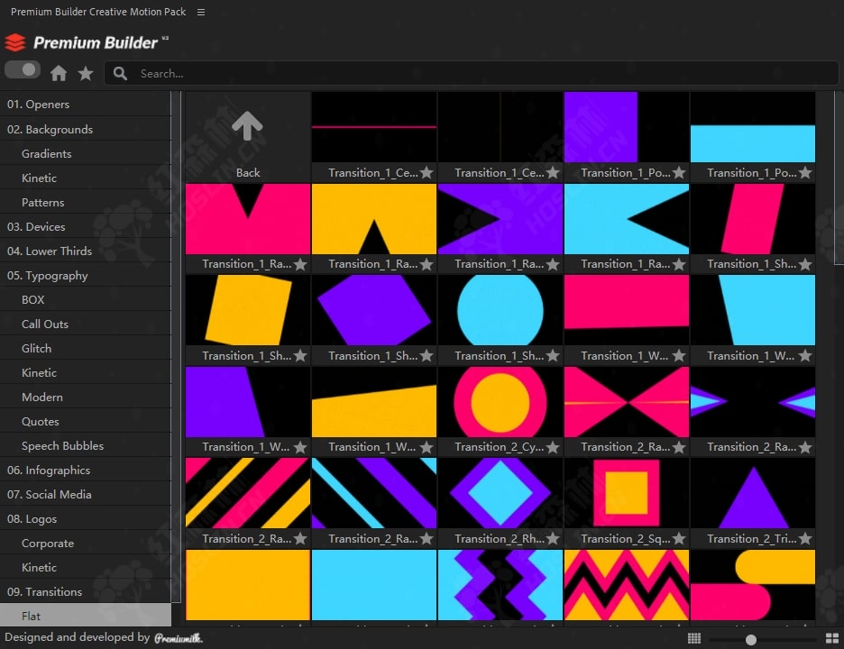Star the blue bar Transition_1_Po
The image size is (844, 649).
coord(805,173)
